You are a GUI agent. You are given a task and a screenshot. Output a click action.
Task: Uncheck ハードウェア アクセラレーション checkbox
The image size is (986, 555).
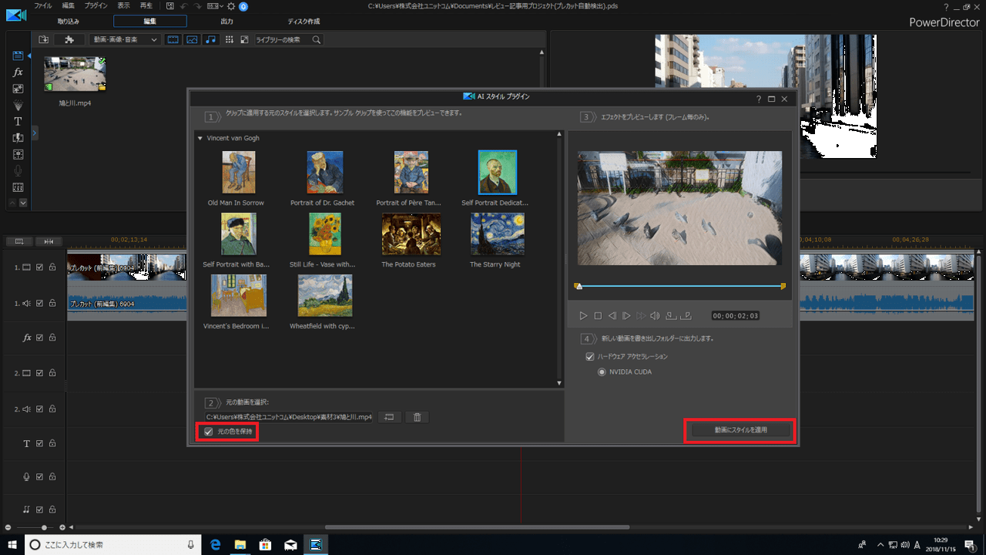(x=590, y=357)
